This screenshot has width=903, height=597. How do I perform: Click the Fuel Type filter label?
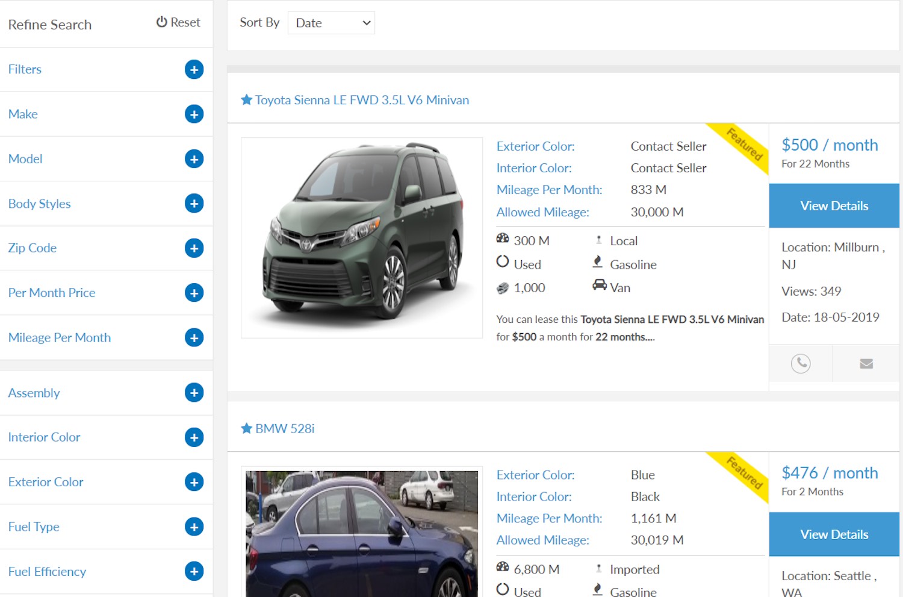[x=34, y=527]
